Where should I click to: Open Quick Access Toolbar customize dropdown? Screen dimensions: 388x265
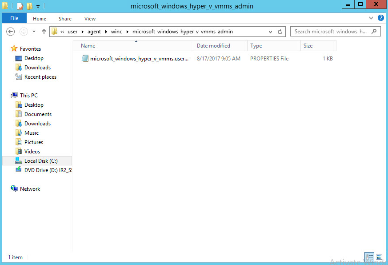tap(38, 6)
